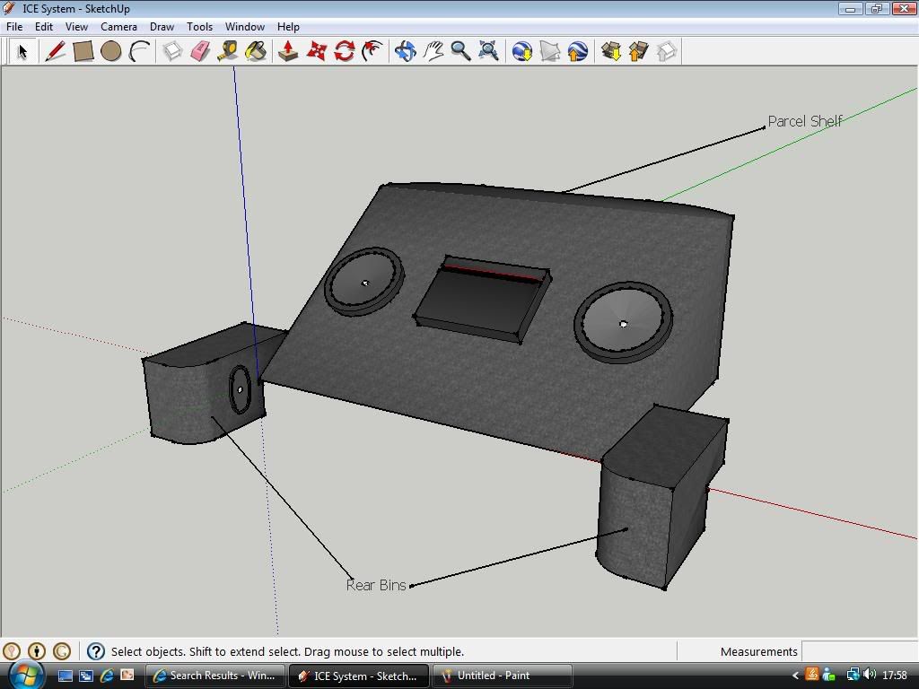Pick the pink Eraser tool
The width and height of the screenshot is (919, 689).
tap(200, 51)
